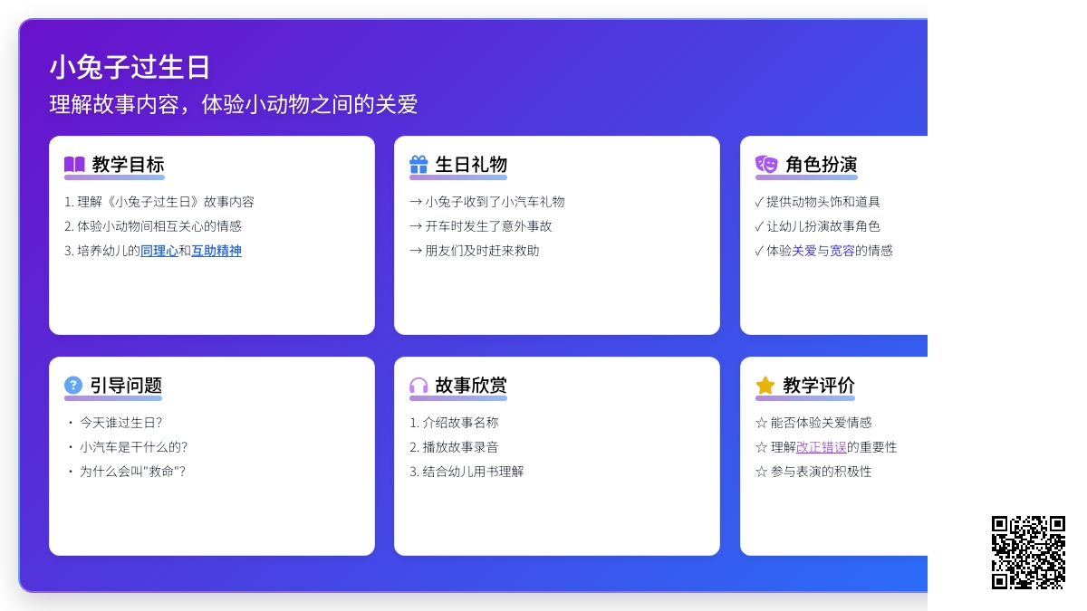Click the QR code in the corner
Image resolution: width=1087 pixels, height=611 pixels.
click(x=1028, y=552)
